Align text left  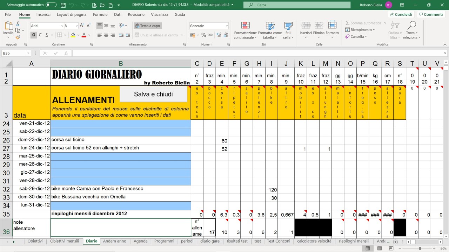(100, 35)
